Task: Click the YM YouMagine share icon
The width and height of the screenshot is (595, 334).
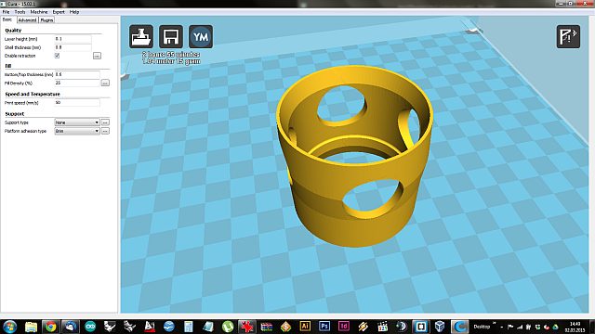Action: (x=201, y=37)
